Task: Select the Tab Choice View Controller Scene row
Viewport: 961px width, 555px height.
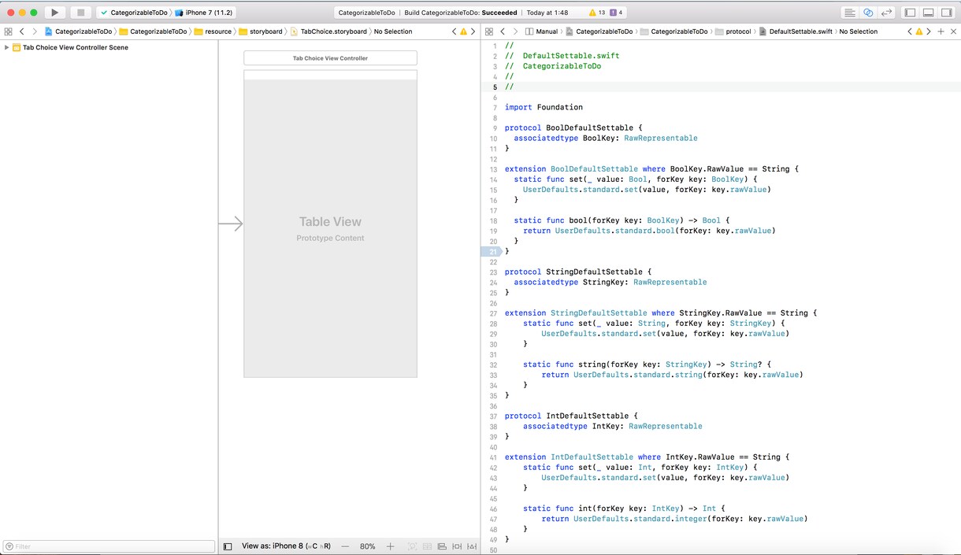Action: pyautogui.click(x=109, y=47)
